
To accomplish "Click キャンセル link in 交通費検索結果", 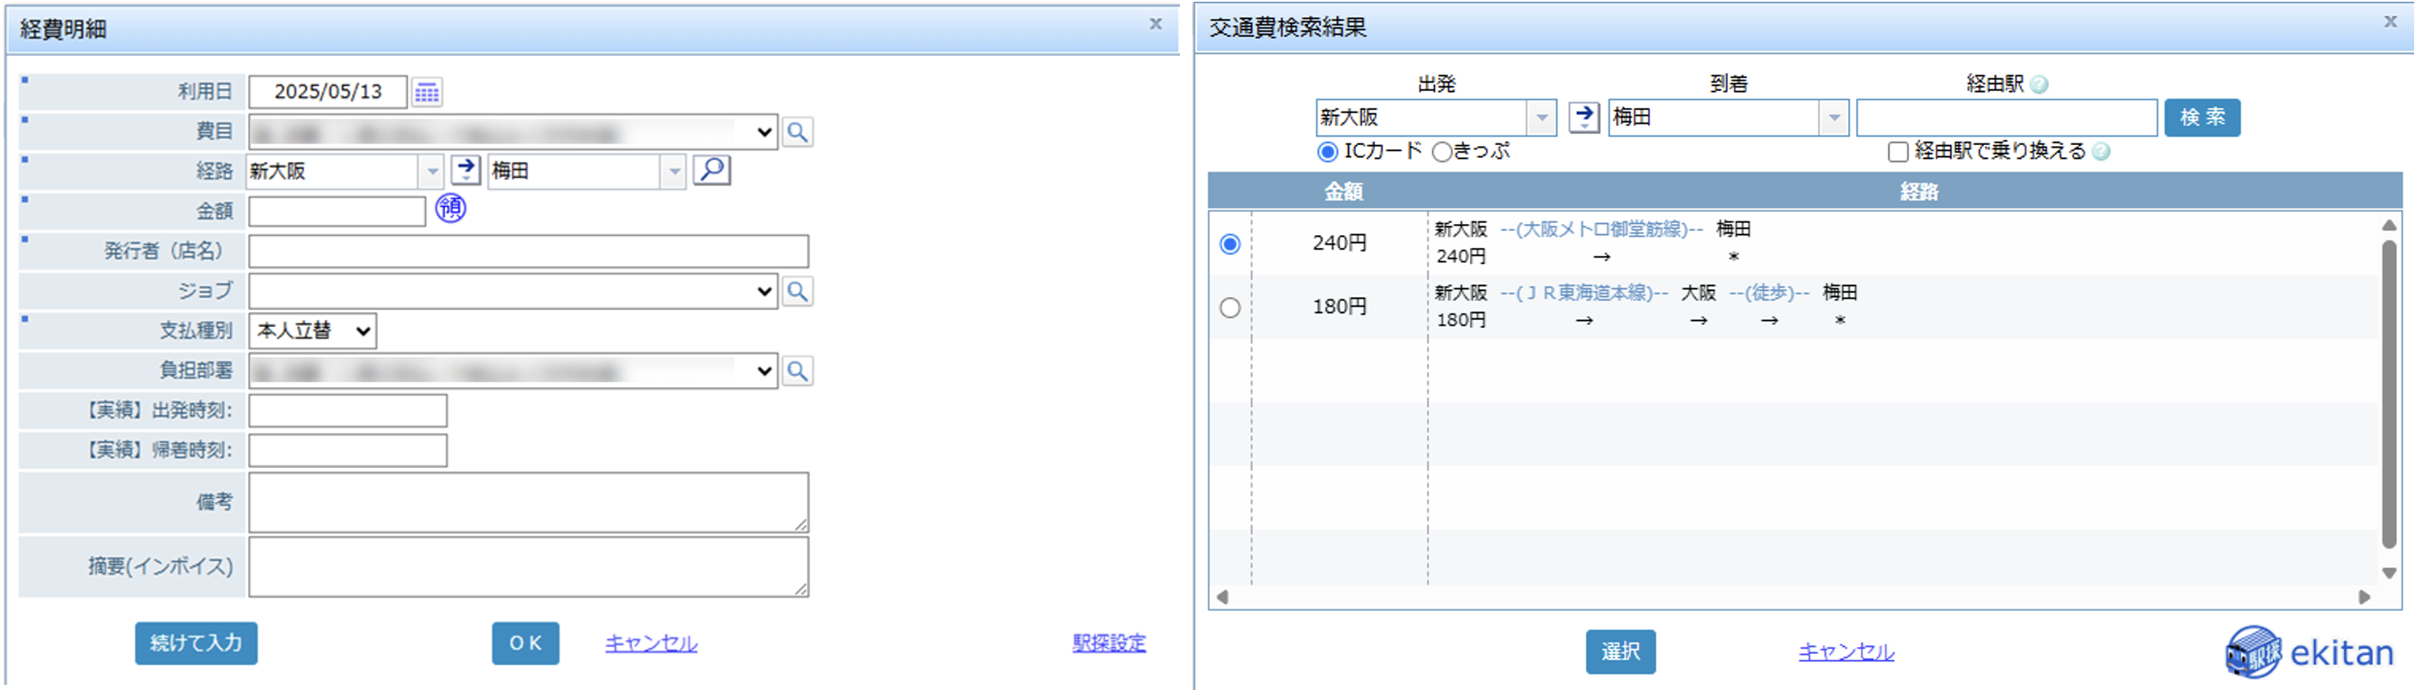I will click(x=1846, y=651).
